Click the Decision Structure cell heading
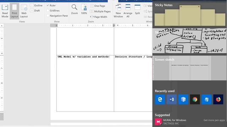 133,57
